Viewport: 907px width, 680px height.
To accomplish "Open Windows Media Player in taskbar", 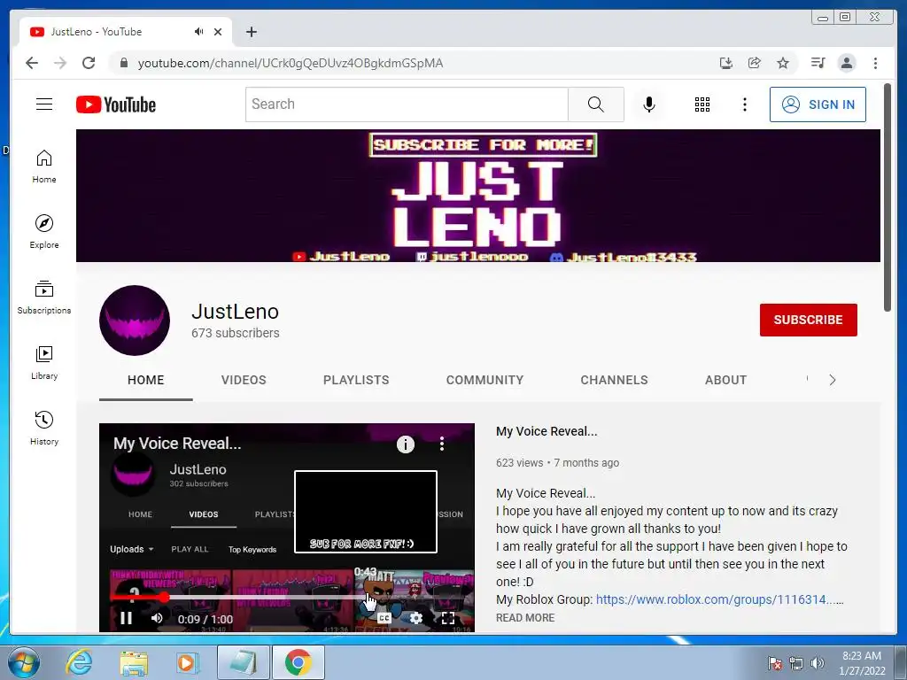I will pos(186,663).
